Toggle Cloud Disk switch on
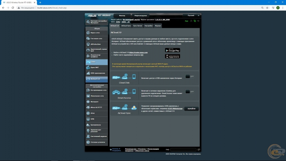Image resolution: width=286 pixels, height=161 pixels. pos(190,76)
